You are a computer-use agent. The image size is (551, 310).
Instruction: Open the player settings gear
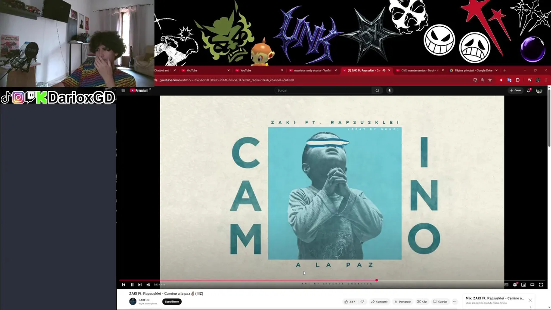pyautogui.click(x=515, y=285)
